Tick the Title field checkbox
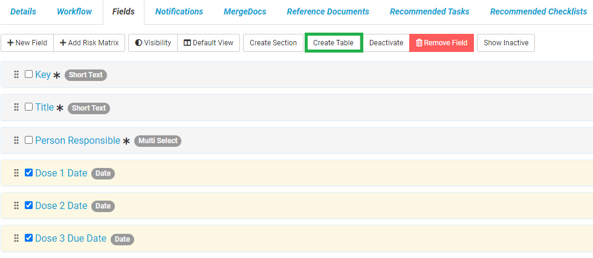This screenshot has width=593, height=258. pos(29,107)
